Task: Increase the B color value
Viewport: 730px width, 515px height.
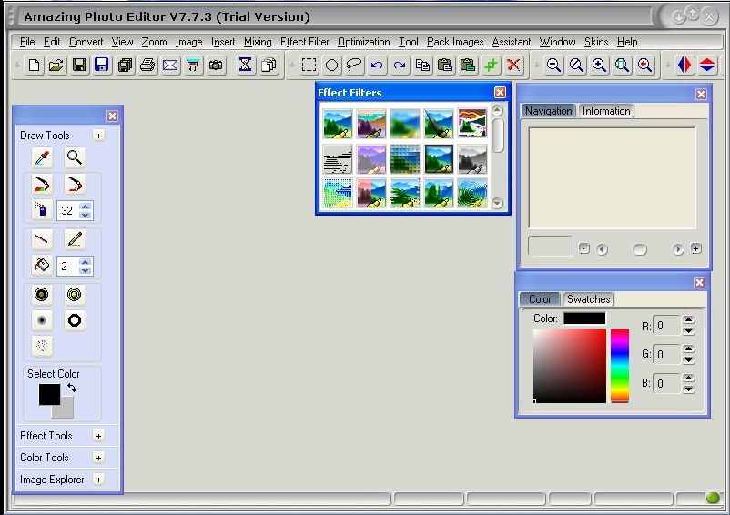Action: pyautogui.click(x=688, y=378)
